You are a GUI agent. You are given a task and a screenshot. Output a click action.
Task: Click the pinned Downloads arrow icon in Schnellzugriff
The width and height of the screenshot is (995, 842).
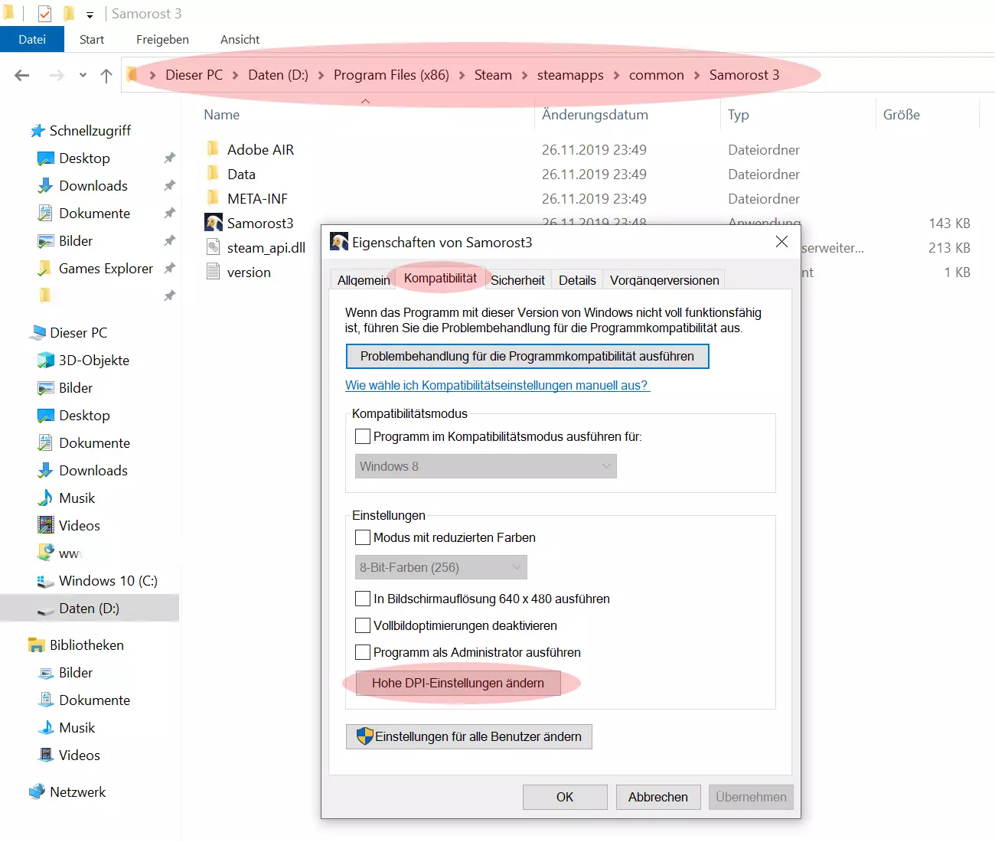tap(46, 186)
